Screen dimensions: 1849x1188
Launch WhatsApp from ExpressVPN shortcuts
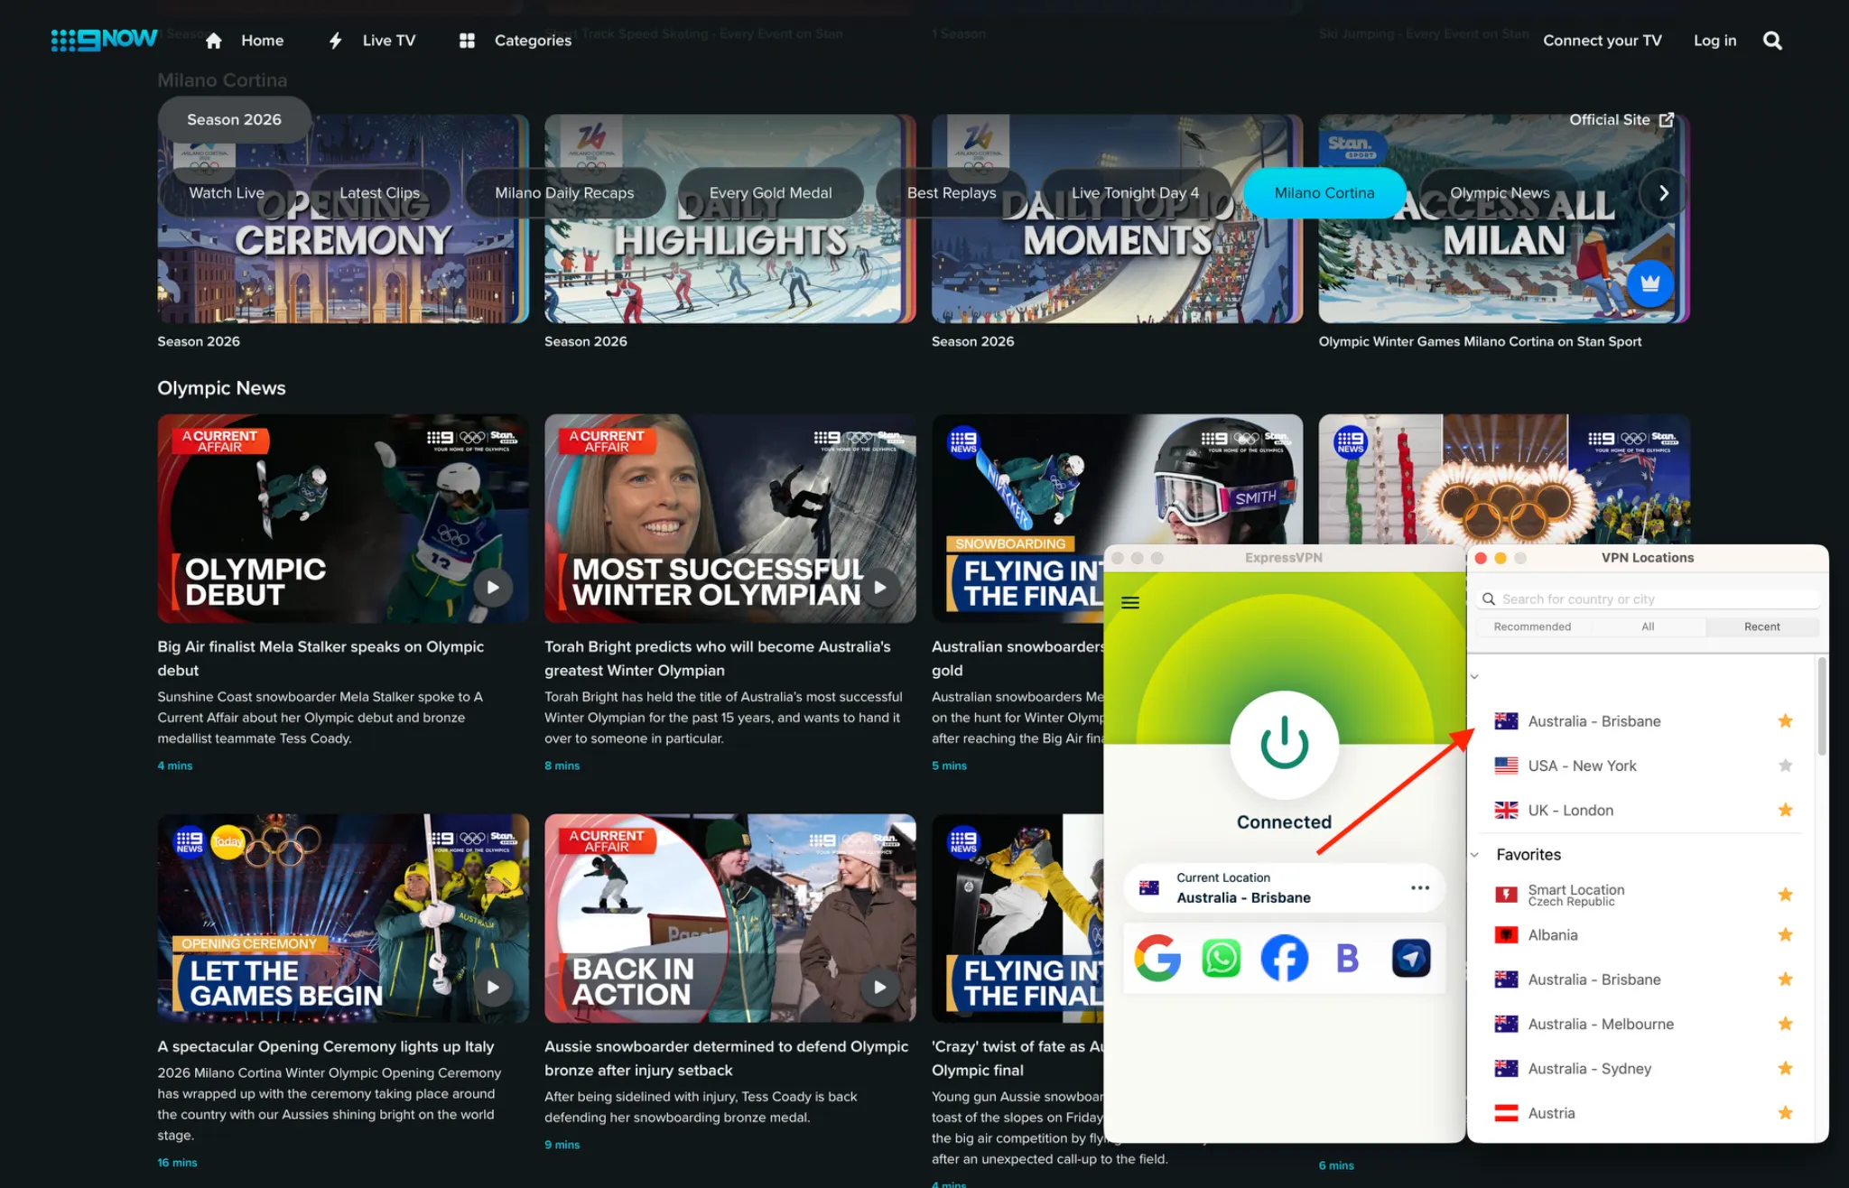point(1220,959)
